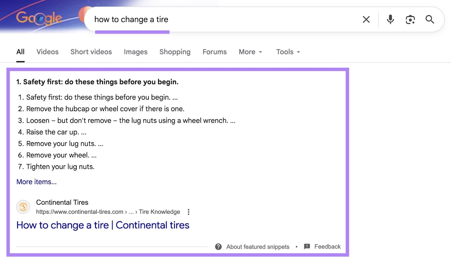Image resolution: width=451 pixels, height=259 pixels.
Task: Click the question mark icon near About featured snippets
Action: coord(218,247)
